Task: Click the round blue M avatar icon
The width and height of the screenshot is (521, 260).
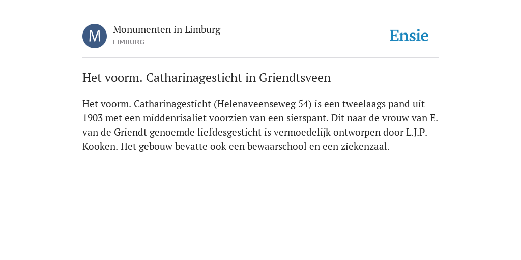Action: pyautogui.click(x=95, y=36)
